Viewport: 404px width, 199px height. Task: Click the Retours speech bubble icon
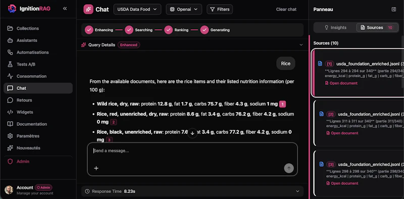[x=10, y=100]
